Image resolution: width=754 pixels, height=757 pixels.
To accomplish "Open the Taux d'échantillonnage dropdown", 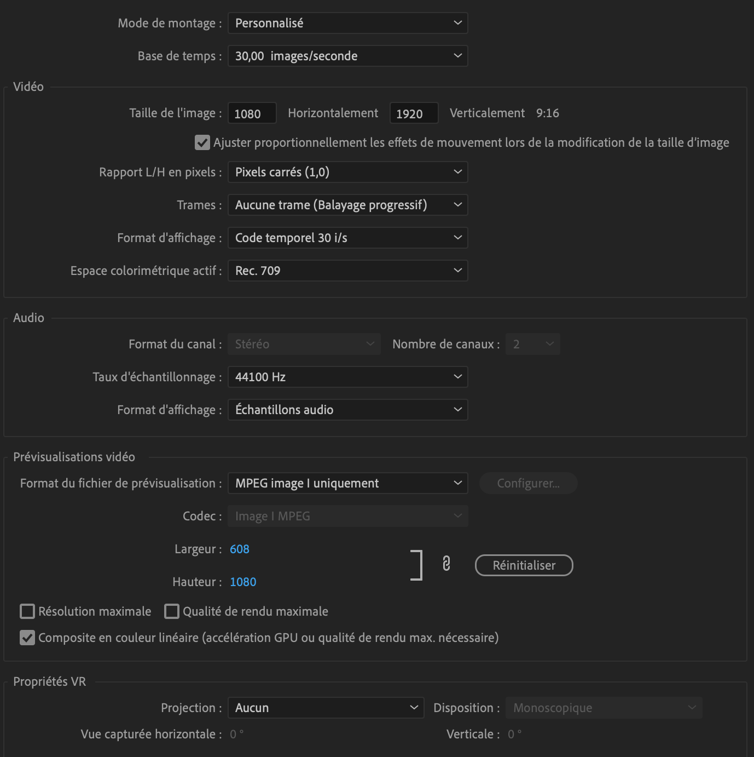I will pos(347,377).
